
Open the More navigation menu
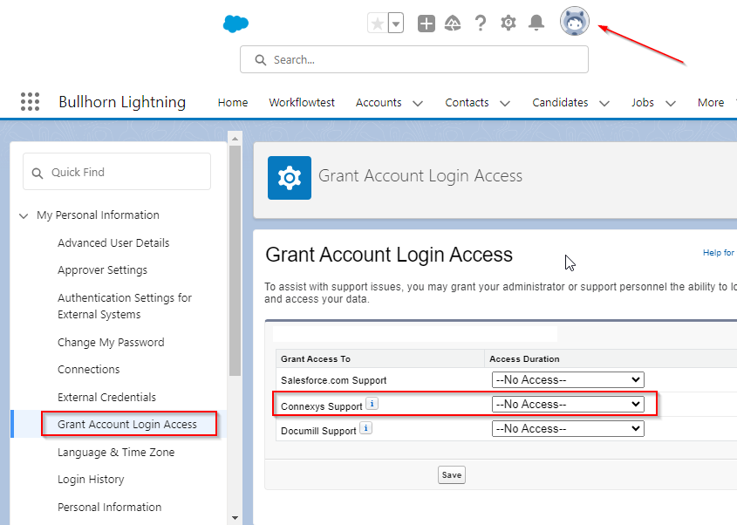coord(711,102)
